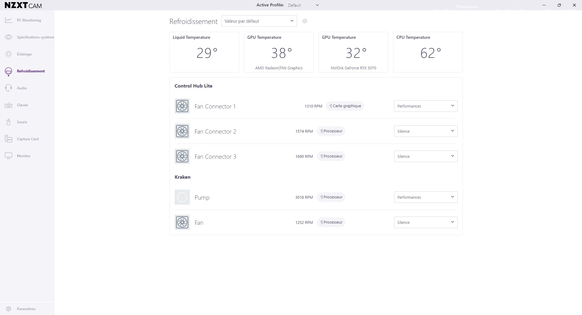This screenshot has height=315, width=582.
Task: Open the Fan Connector 1 Performances dropdown
Action: [x=426, y=106]
